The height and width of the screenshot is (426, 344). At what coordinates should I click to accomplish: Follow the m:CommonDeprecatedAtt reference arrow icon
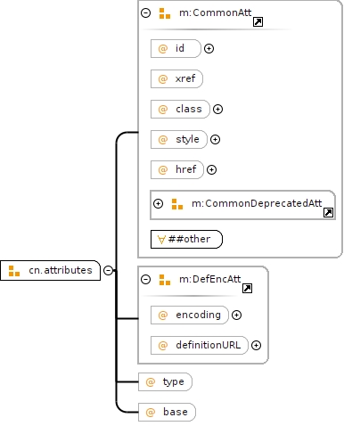click(328, 213)
